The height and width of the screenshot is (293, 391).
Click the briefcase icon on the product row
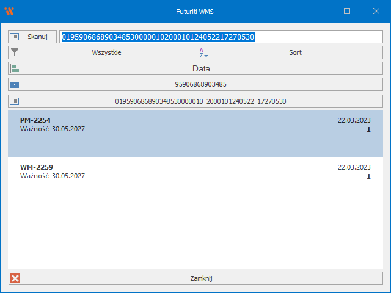pos(15,85)
